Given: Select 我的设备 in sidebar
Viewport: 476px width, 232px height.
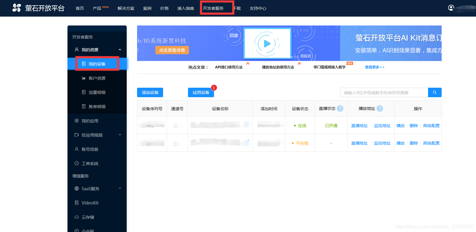Looking at the screenshot, I should click(x=97, y=64).
